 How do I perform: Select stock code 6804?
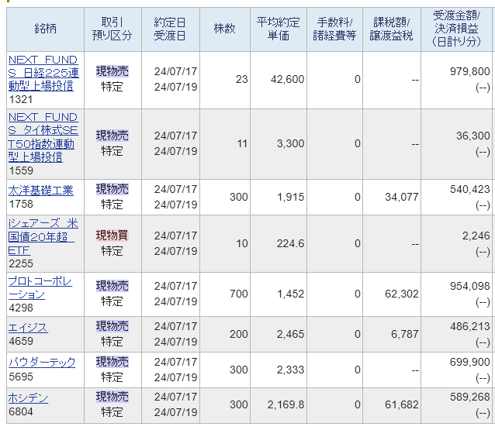(21, 411)
